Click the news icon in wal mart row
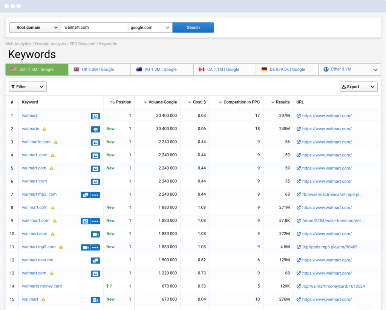The width and height of the screenshot is (386, 310). (x=95, y=300)
